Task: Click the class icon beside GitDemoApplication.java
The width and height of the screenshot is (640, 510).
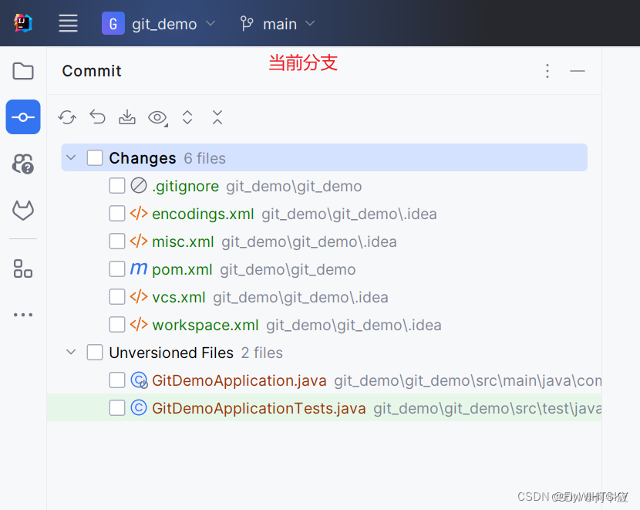Action: (139, 380)
